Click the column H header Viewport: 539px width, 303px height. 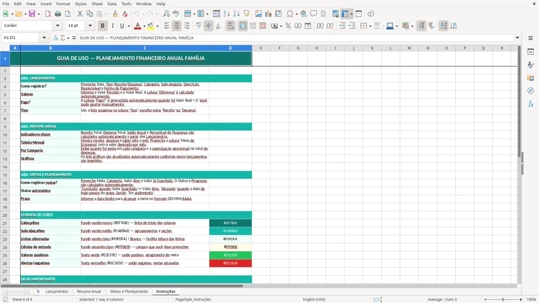[316, 48]
